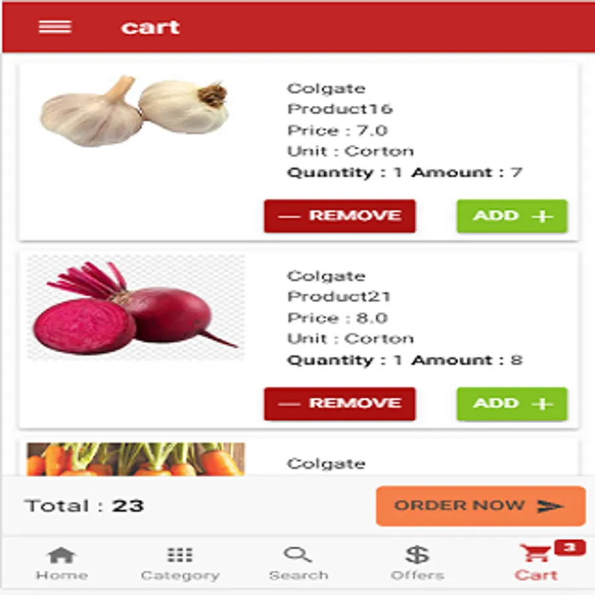
Task: Tap the Home icon in bottom navigation
Action: point(61,555)
